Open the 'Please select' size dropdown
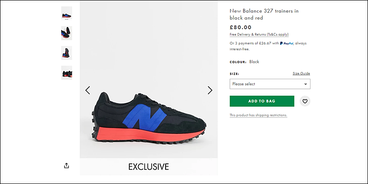The height and width of the screenshot is (184, 368). point(270,84)
